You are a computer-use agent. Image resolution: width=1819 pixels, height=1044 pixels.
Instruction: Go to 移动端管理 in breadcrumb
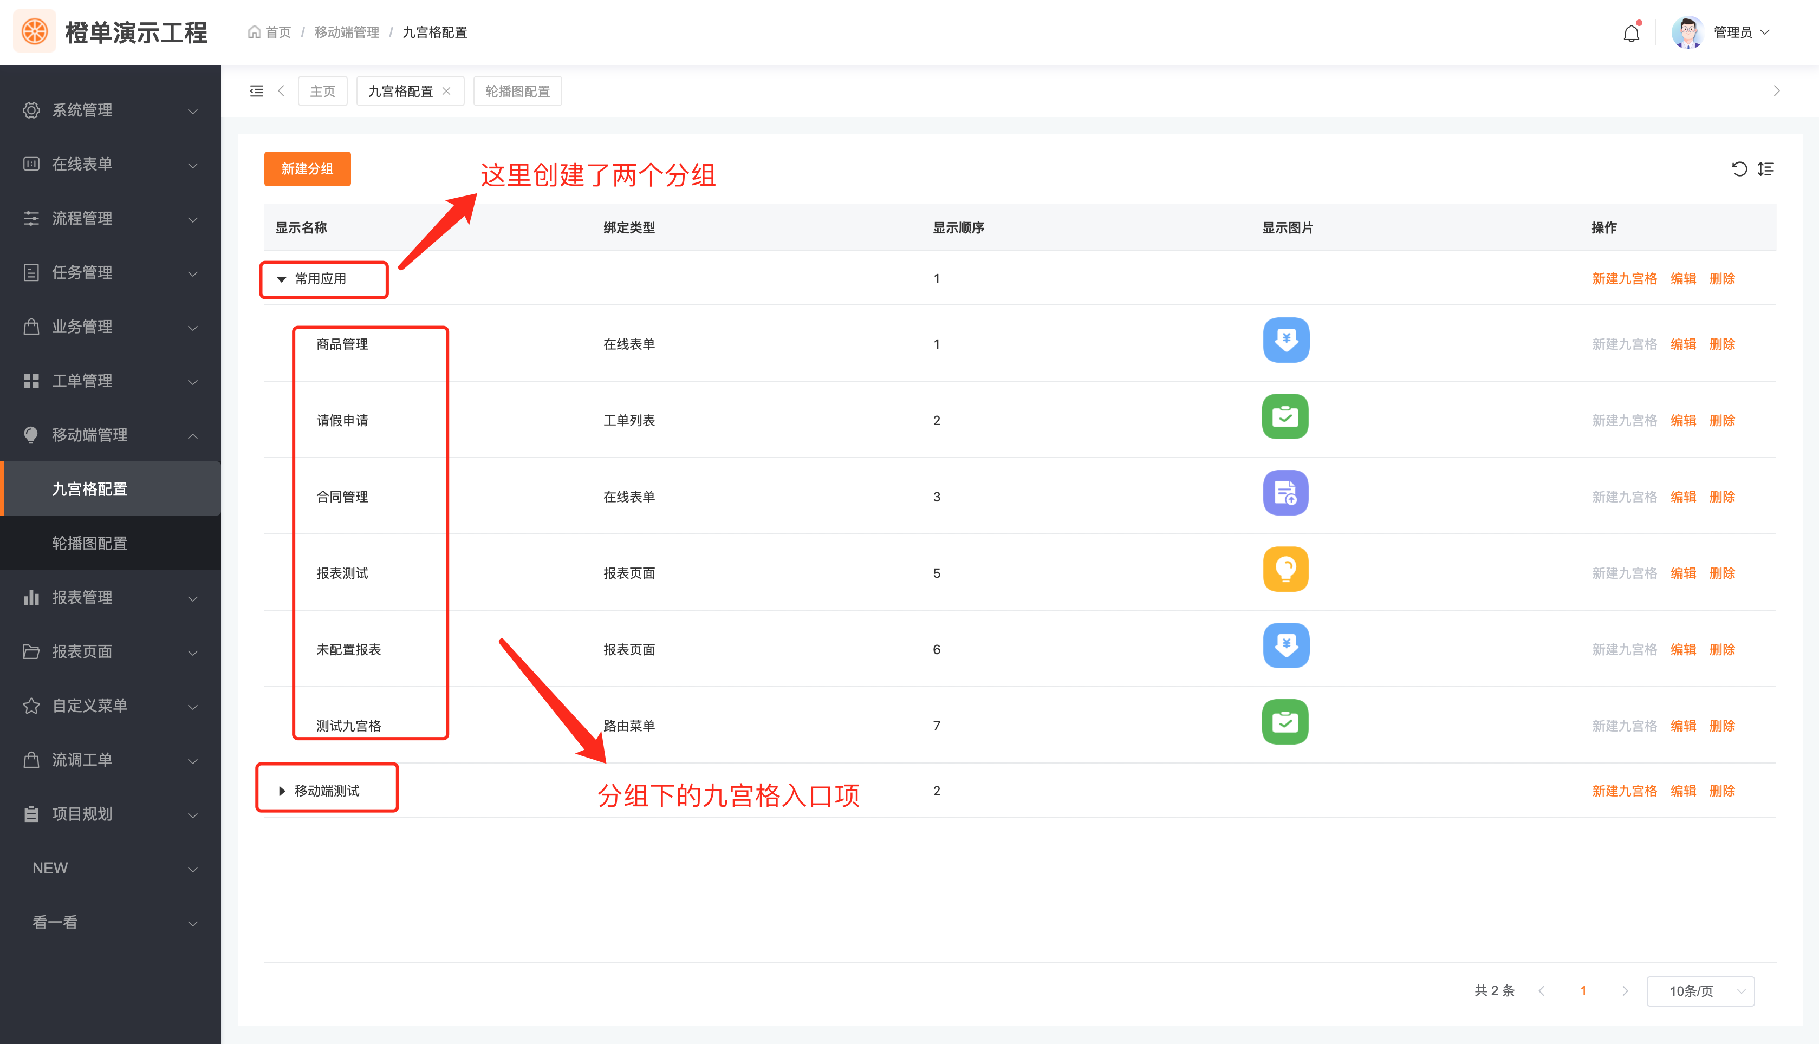pos(347,32)
